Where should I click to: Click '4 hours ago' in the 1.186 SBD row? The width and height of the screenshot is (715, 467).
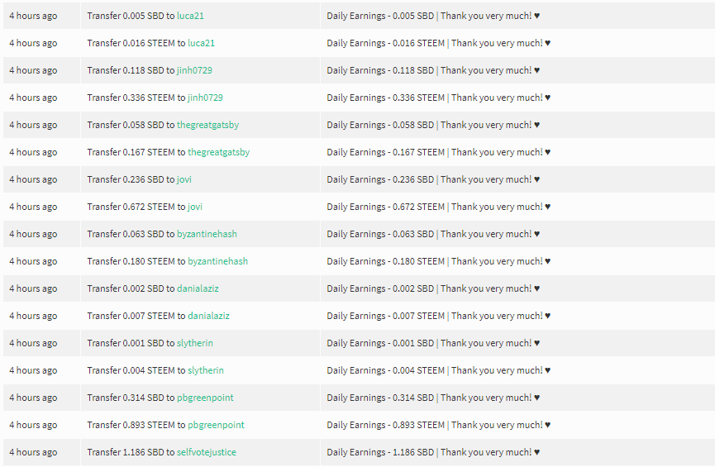pos(33,453)
